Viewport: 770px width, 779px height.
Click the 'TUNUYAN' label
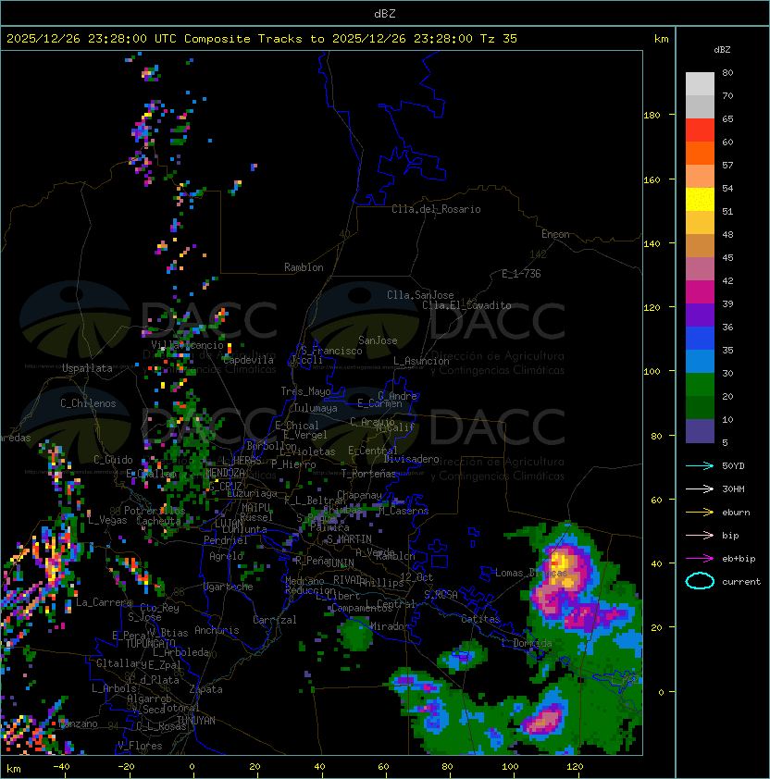tap(196, 721)
